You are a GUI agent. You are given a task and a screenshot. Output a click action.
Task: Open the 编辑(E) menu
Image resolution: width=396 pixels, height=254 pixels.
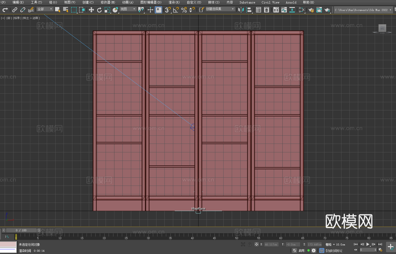click(x=18, y=2)
